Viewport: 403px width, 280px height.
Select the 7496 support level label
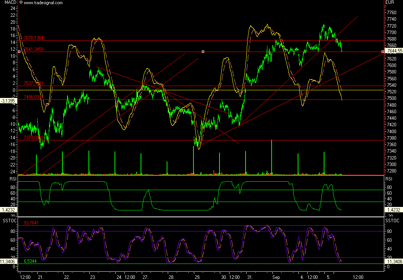tap(33, 97)
